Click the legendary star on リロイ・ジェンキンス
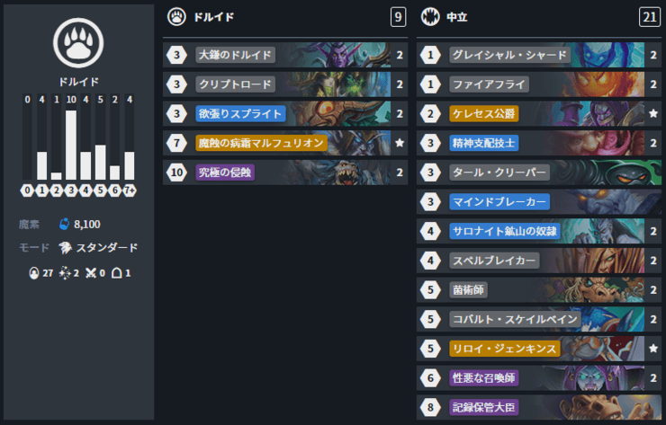This screenshot has width=666, height=425. (653, 349)
